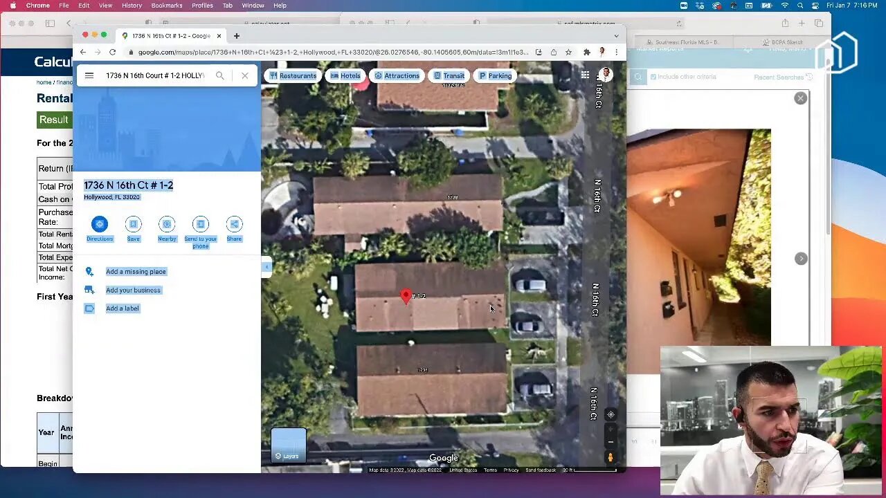Filter map by Attractions
This screenshot has height=498, width=886.
pos(397,75)
